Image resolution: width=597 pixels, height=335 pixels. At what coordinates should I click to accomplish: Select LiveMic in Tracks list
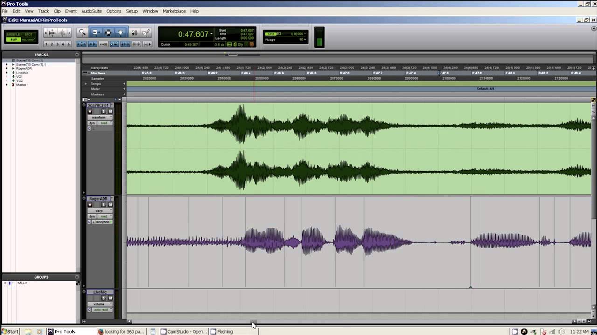pos(22,73)
